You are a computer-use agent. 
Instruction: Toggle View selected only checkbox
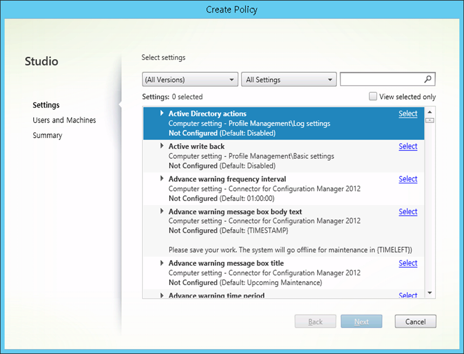pyautogui.click(x=373, y=97)
